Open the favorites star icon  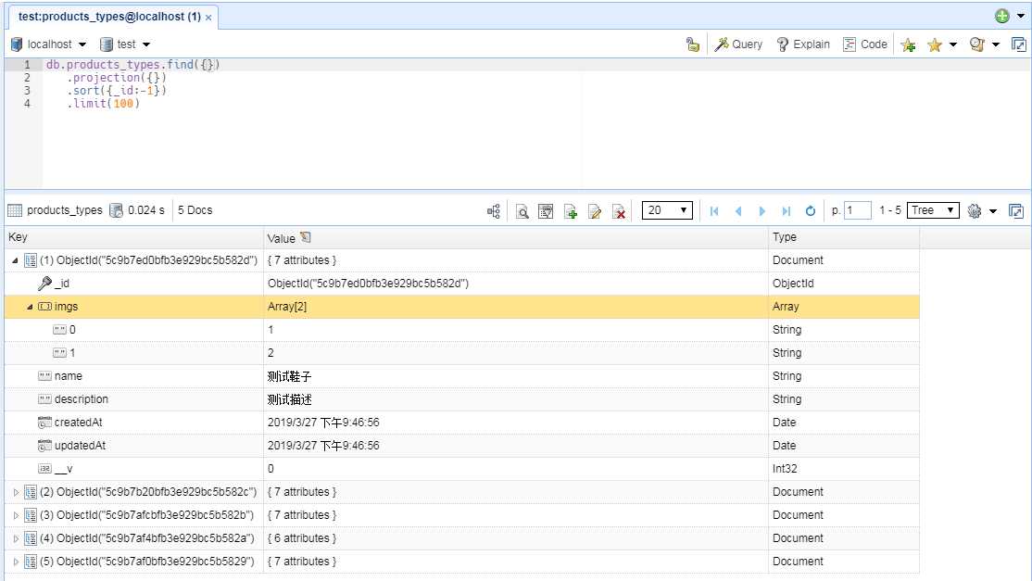pyautogui.click(x=934, y=44)
